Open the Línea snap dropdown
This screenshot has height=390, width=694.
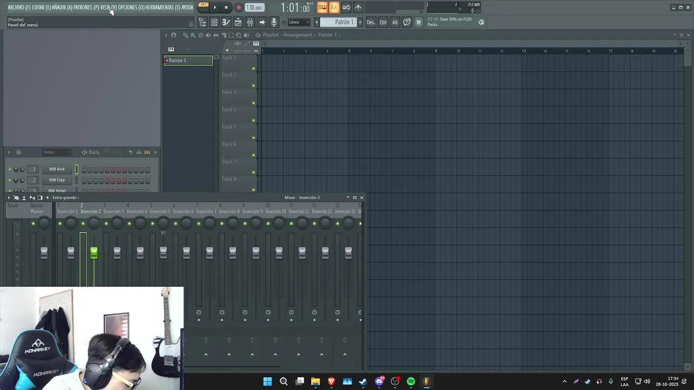coord(299,22)
